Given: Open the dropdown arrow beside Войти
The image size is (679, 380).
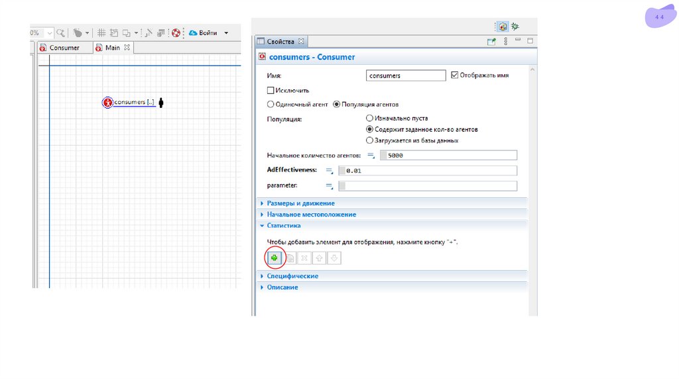Looking at the screenshot, I should click(226, 33).
